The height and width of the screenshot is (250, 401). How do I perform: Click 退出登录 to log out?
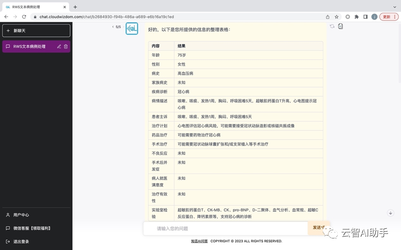[36, 242]
